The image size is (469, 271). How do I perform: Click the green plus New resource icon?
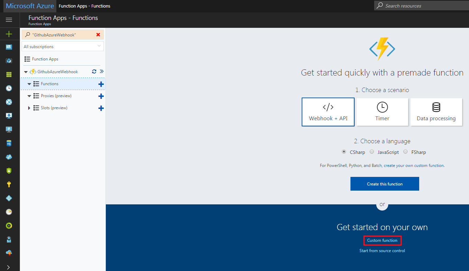click(x=9, y=34)
